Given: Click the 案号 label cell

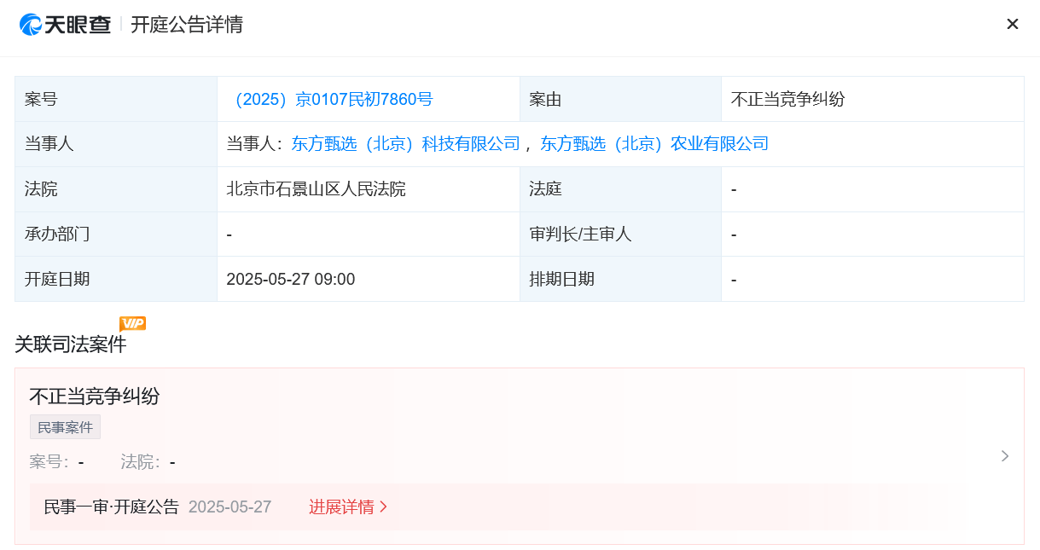Looking at the screenshot, I should [x=116, y=99].
